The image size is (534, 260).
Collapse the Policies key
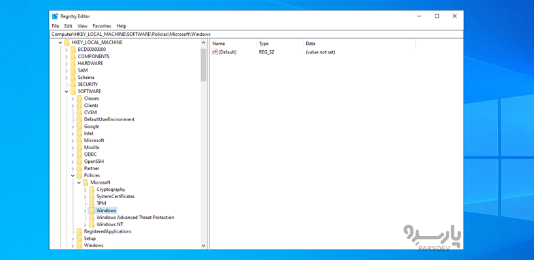coord(72,175)
